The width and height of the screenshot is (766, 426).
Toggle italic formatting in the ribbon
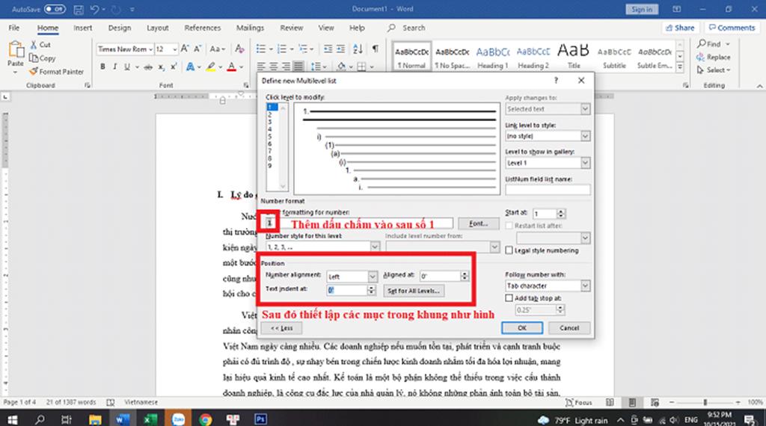click(114, 67)
